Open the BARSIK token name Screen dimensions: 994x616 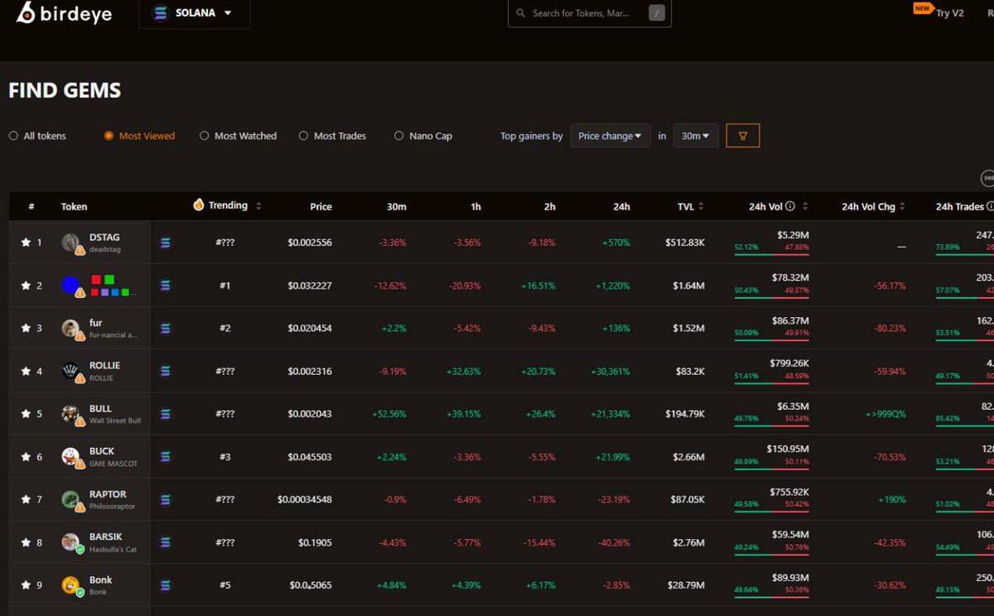[107, 537]
